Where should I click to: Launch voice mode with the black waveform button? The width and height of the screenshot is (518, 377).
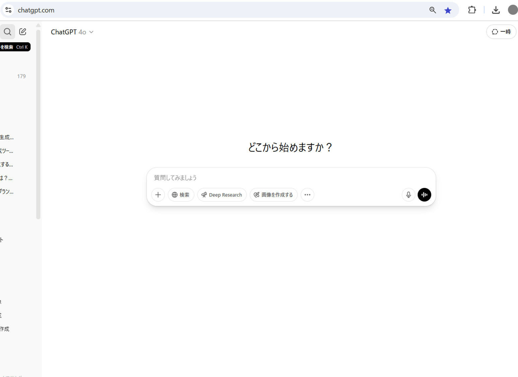tap(424, 195)
